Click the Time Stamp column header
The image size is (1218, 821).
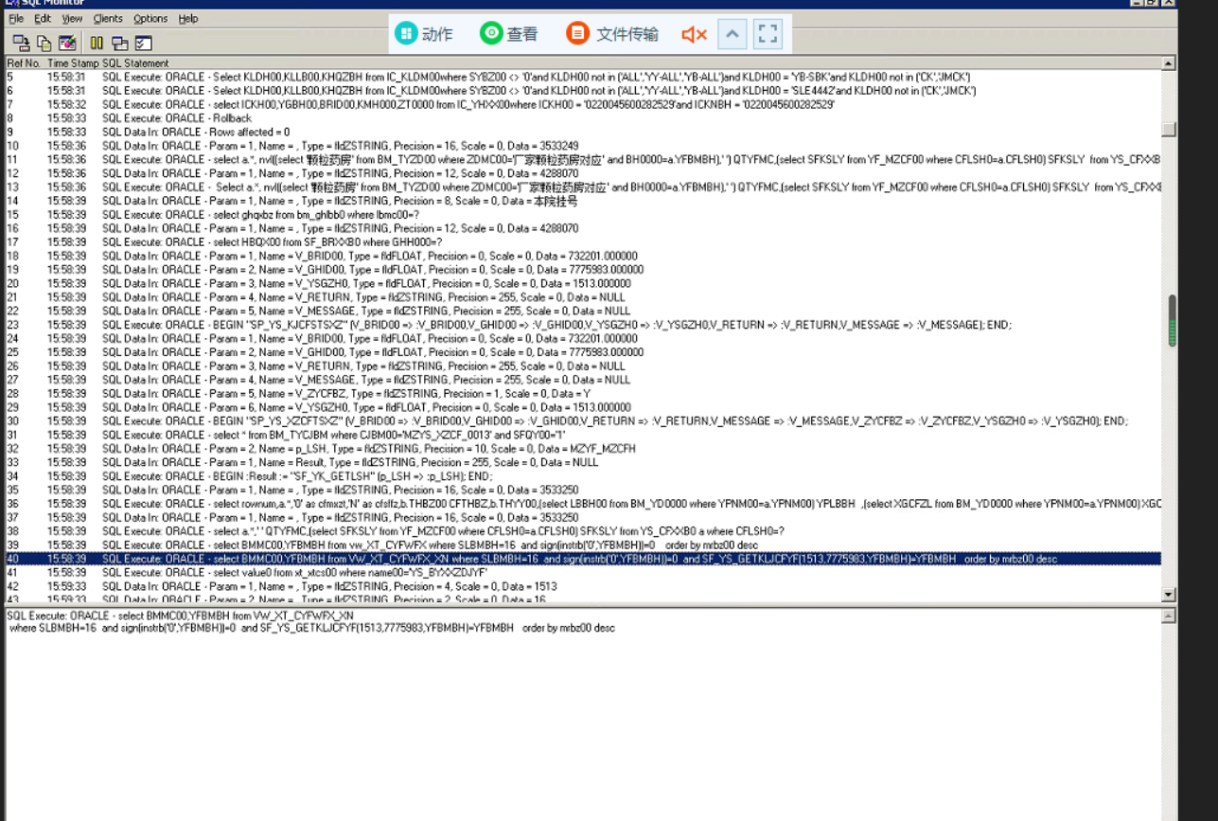[x=72, y=63]
